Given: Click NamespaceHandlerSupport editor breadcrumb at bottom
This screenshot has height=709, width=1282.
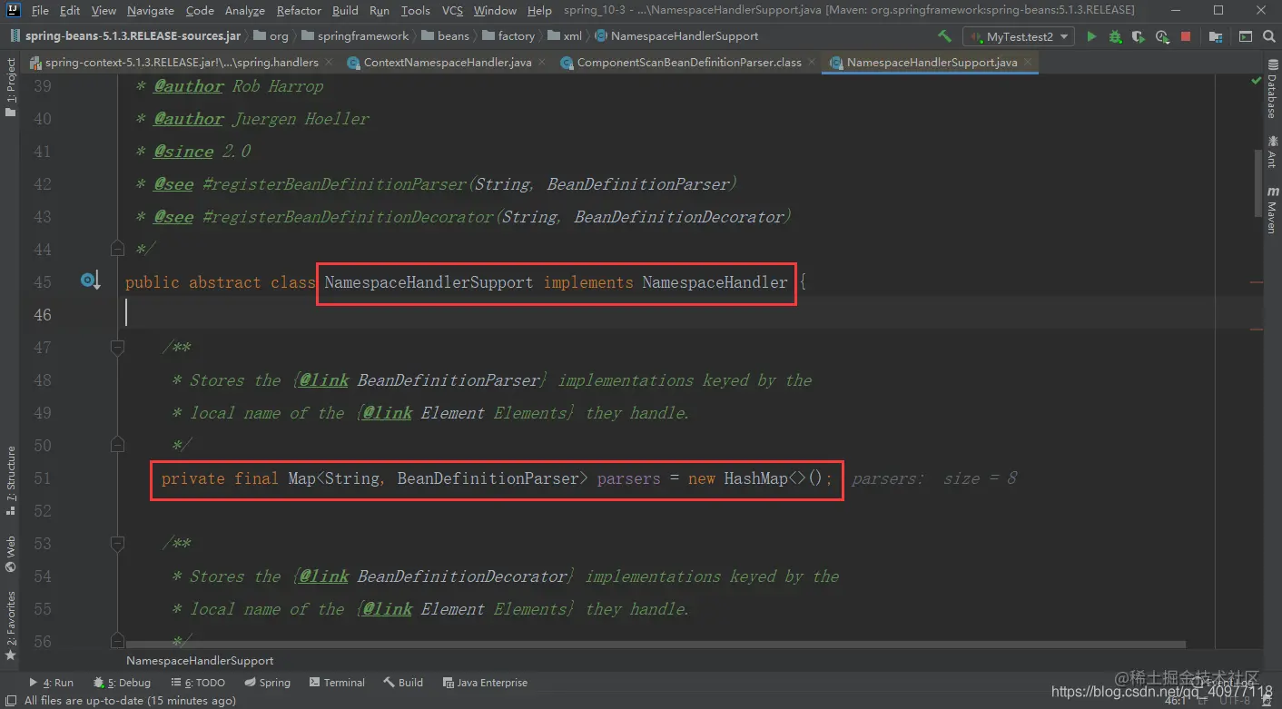Looking at the screenshot, I should (x=200, y=661).
